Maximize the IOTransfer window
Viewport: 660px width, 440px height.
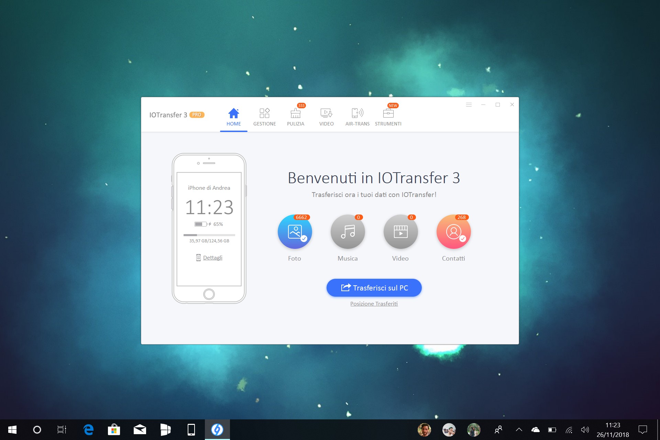pyautogui.click(x=498, y=104)
